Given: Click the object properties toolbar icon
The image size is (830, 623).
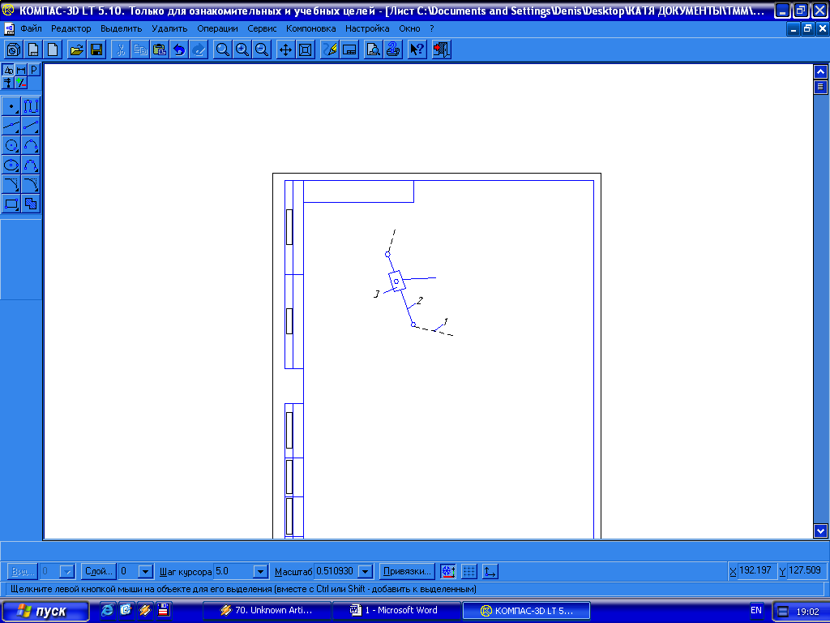Looking at the screenshot, I should click(349, 49).
